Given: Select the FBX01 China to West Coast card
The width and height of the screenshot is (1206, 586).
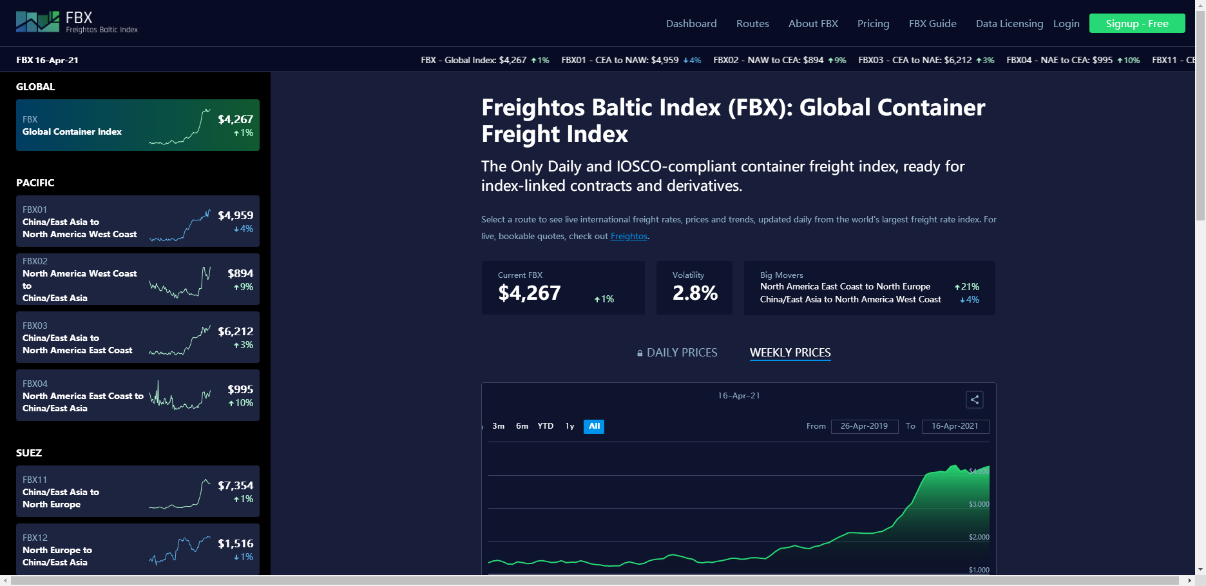Looking at the screenshot, I should click(138, 221).
